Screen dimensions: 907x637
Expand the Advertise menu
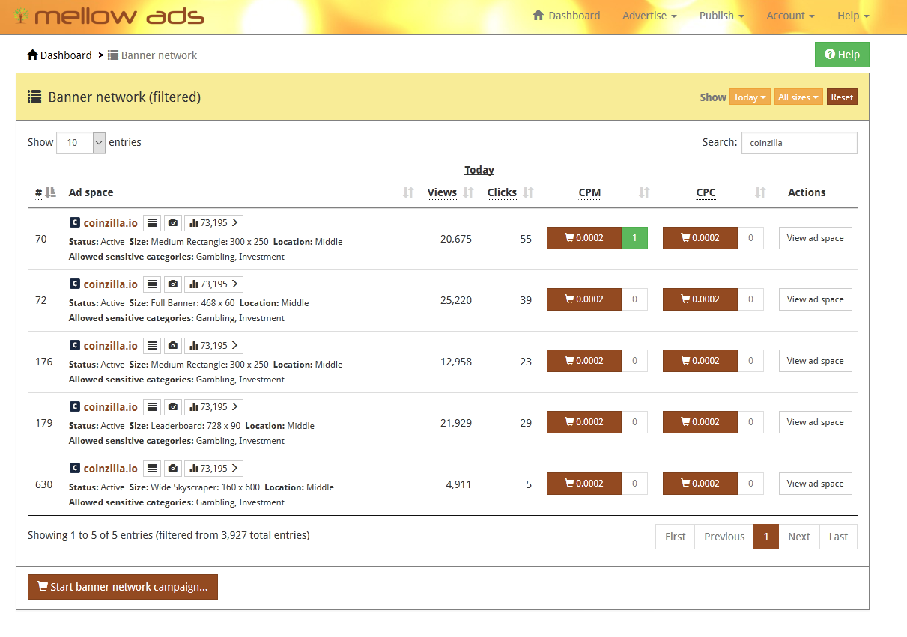click(649, 16)
